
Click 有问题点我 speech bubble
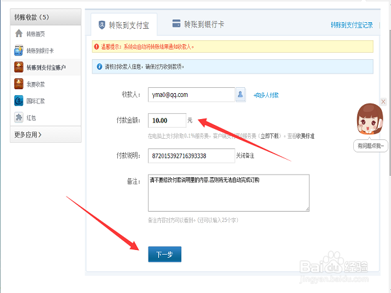pos(371,146)
